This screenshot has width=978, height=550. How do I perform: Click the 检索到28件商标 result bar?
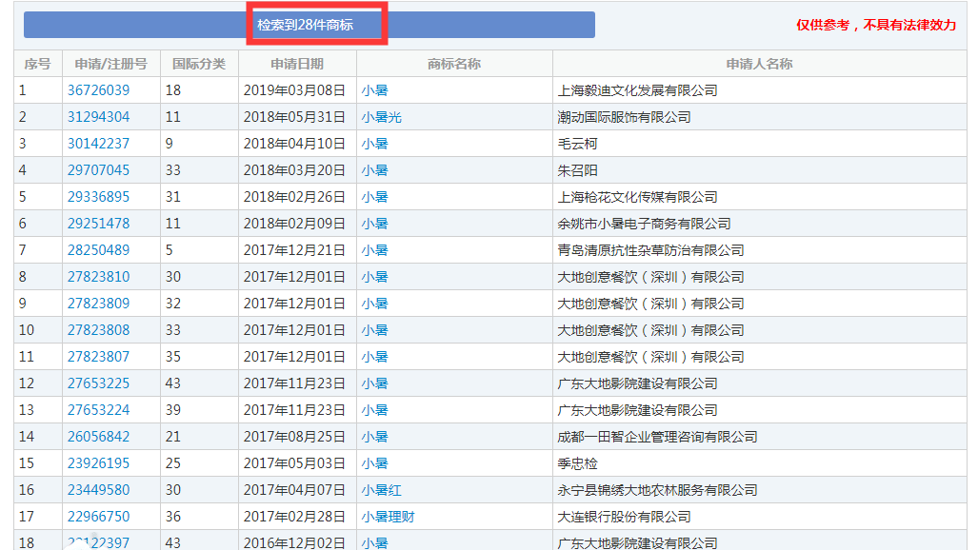[309, 25]
